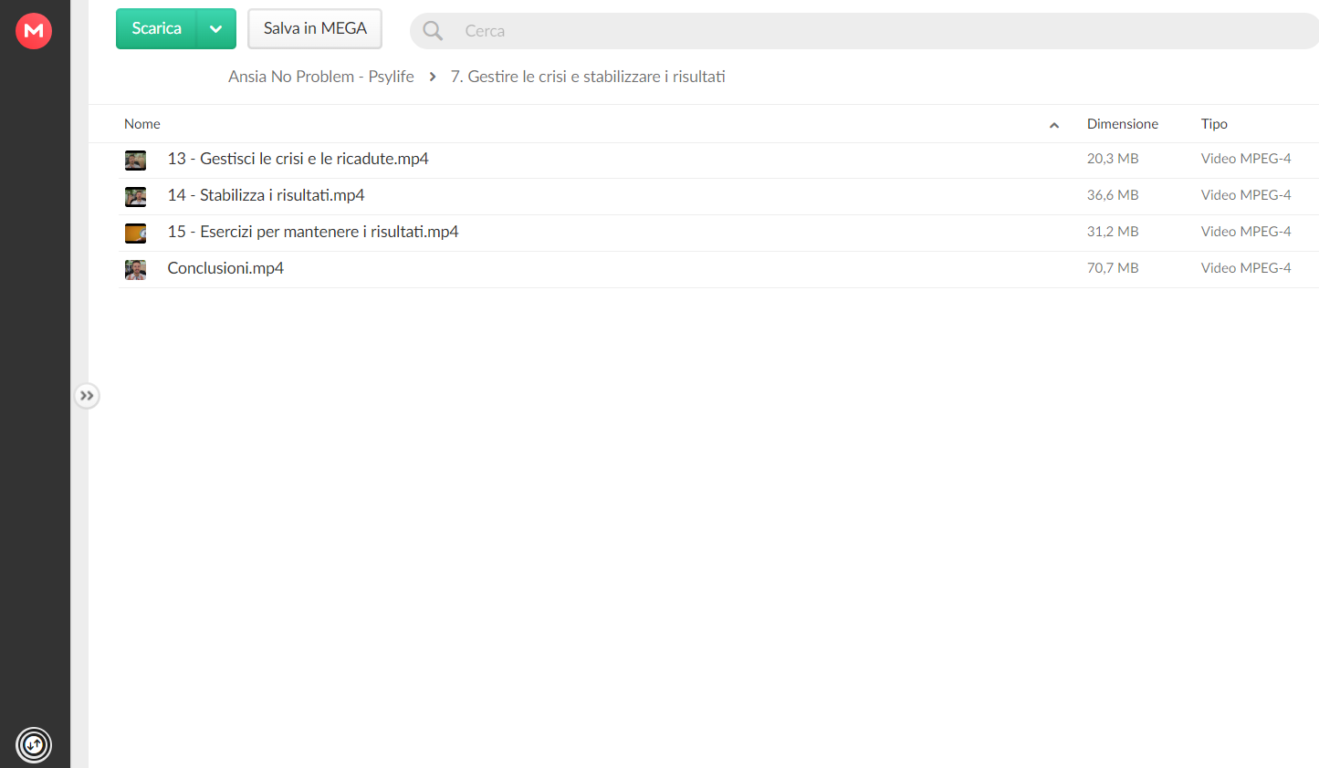Expand the left panel with double-arrow

(x=87, y=396)
